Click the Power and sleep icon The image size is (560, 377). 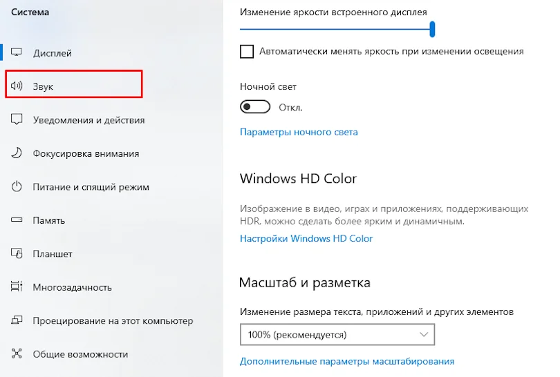(17, 186)
